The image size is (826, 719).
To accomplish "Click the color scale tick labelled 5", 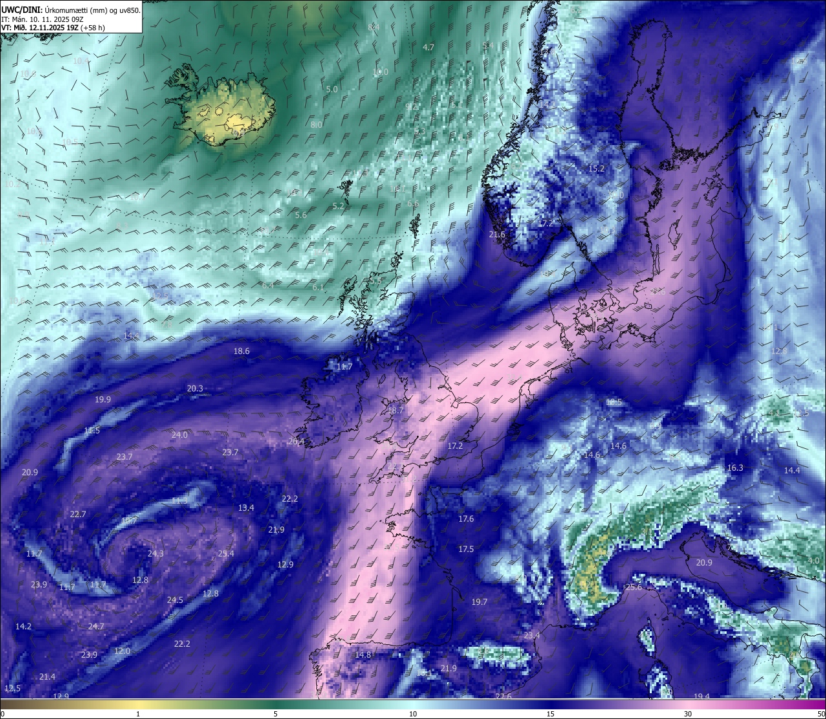I will (x=276, y=714).
